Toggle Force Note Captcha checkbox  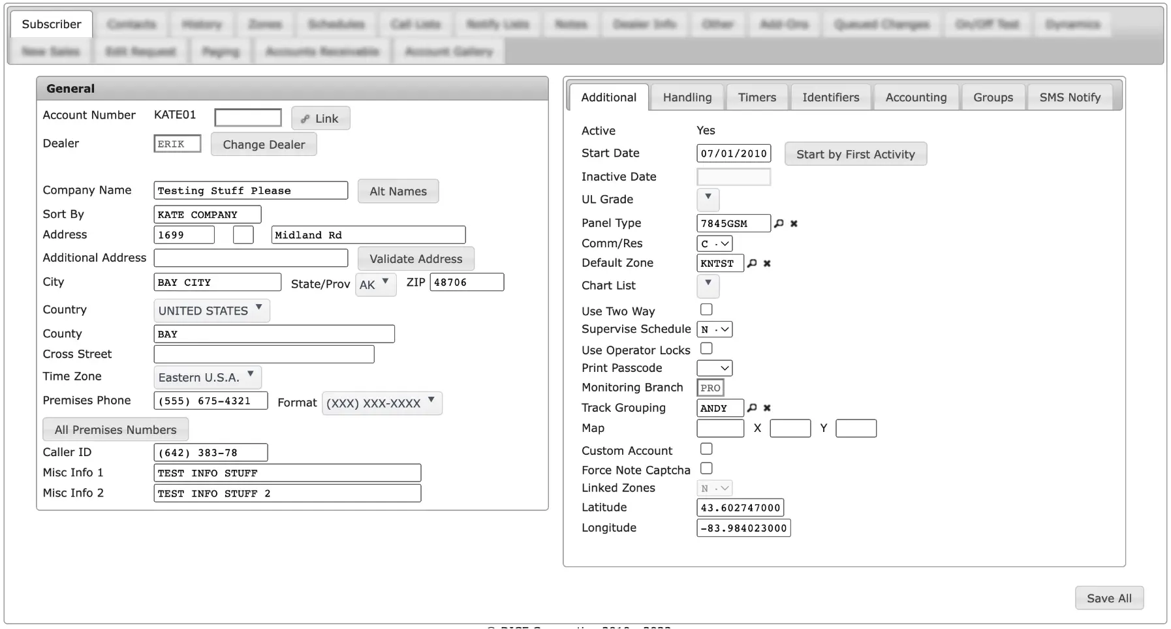click(706, 468)
